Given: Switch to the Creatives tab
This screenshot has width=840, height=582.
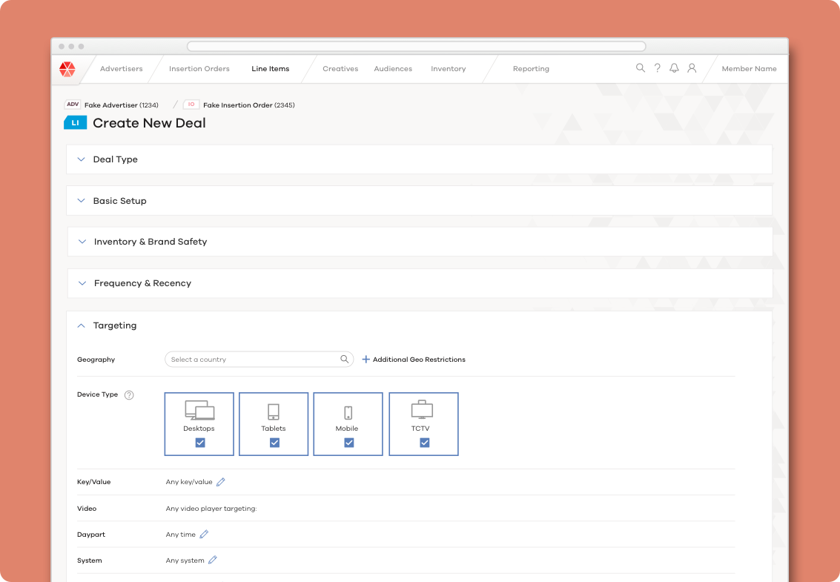Looking at the screenshot, I should point(340,69).
